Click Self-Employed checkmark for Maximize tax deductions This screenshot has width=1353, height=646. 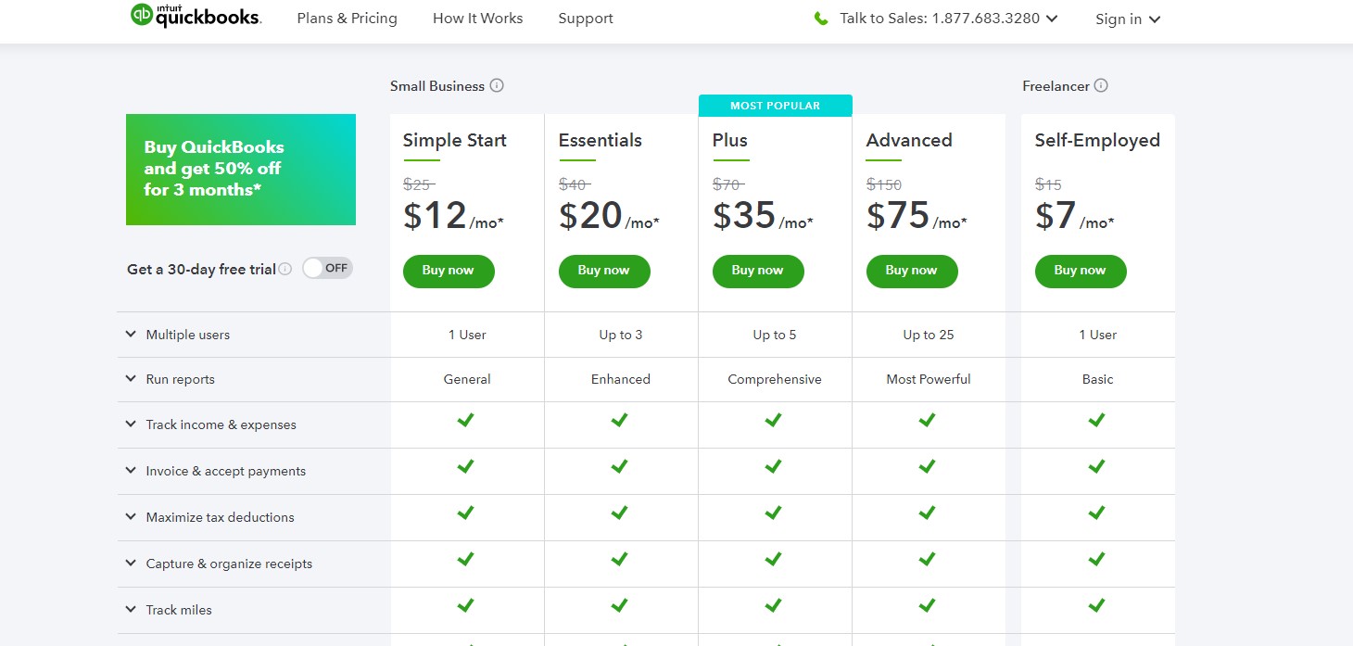(1097, 513)
